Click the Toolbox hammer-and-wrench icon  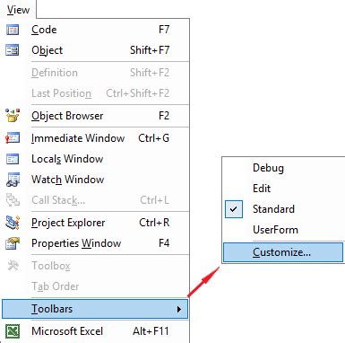(13, 266)
